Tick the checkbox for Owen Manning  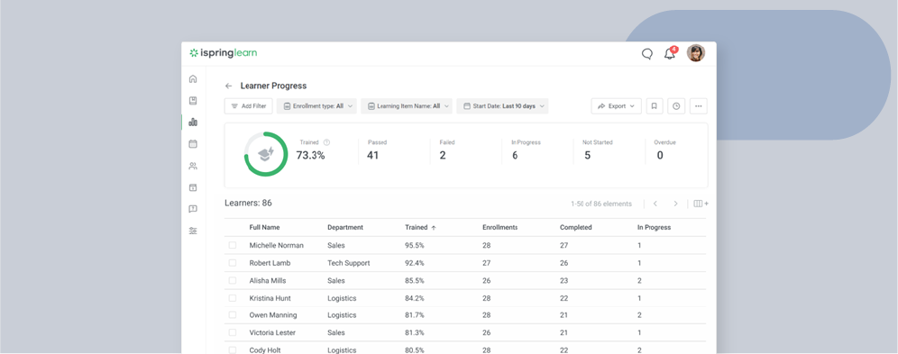(233, 315)
